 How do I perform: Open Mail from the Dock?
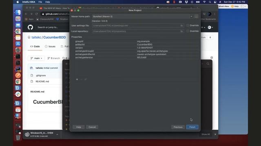pyautogui.click(x=18, y=25)
